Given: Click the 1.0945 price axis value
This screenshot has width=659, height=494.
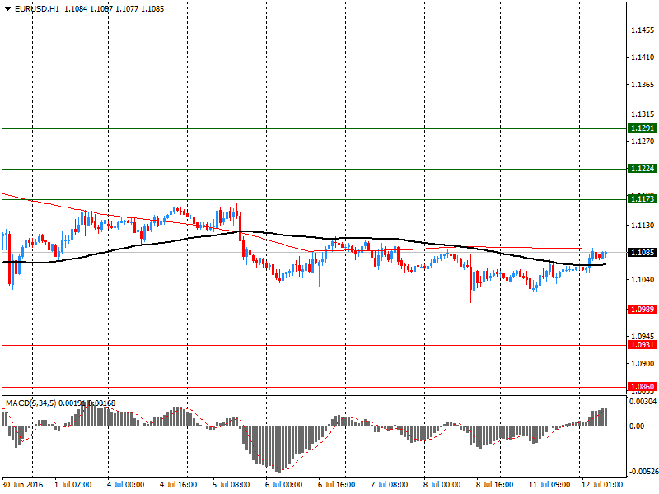Looking at the screenshot, I should point(643,336).
